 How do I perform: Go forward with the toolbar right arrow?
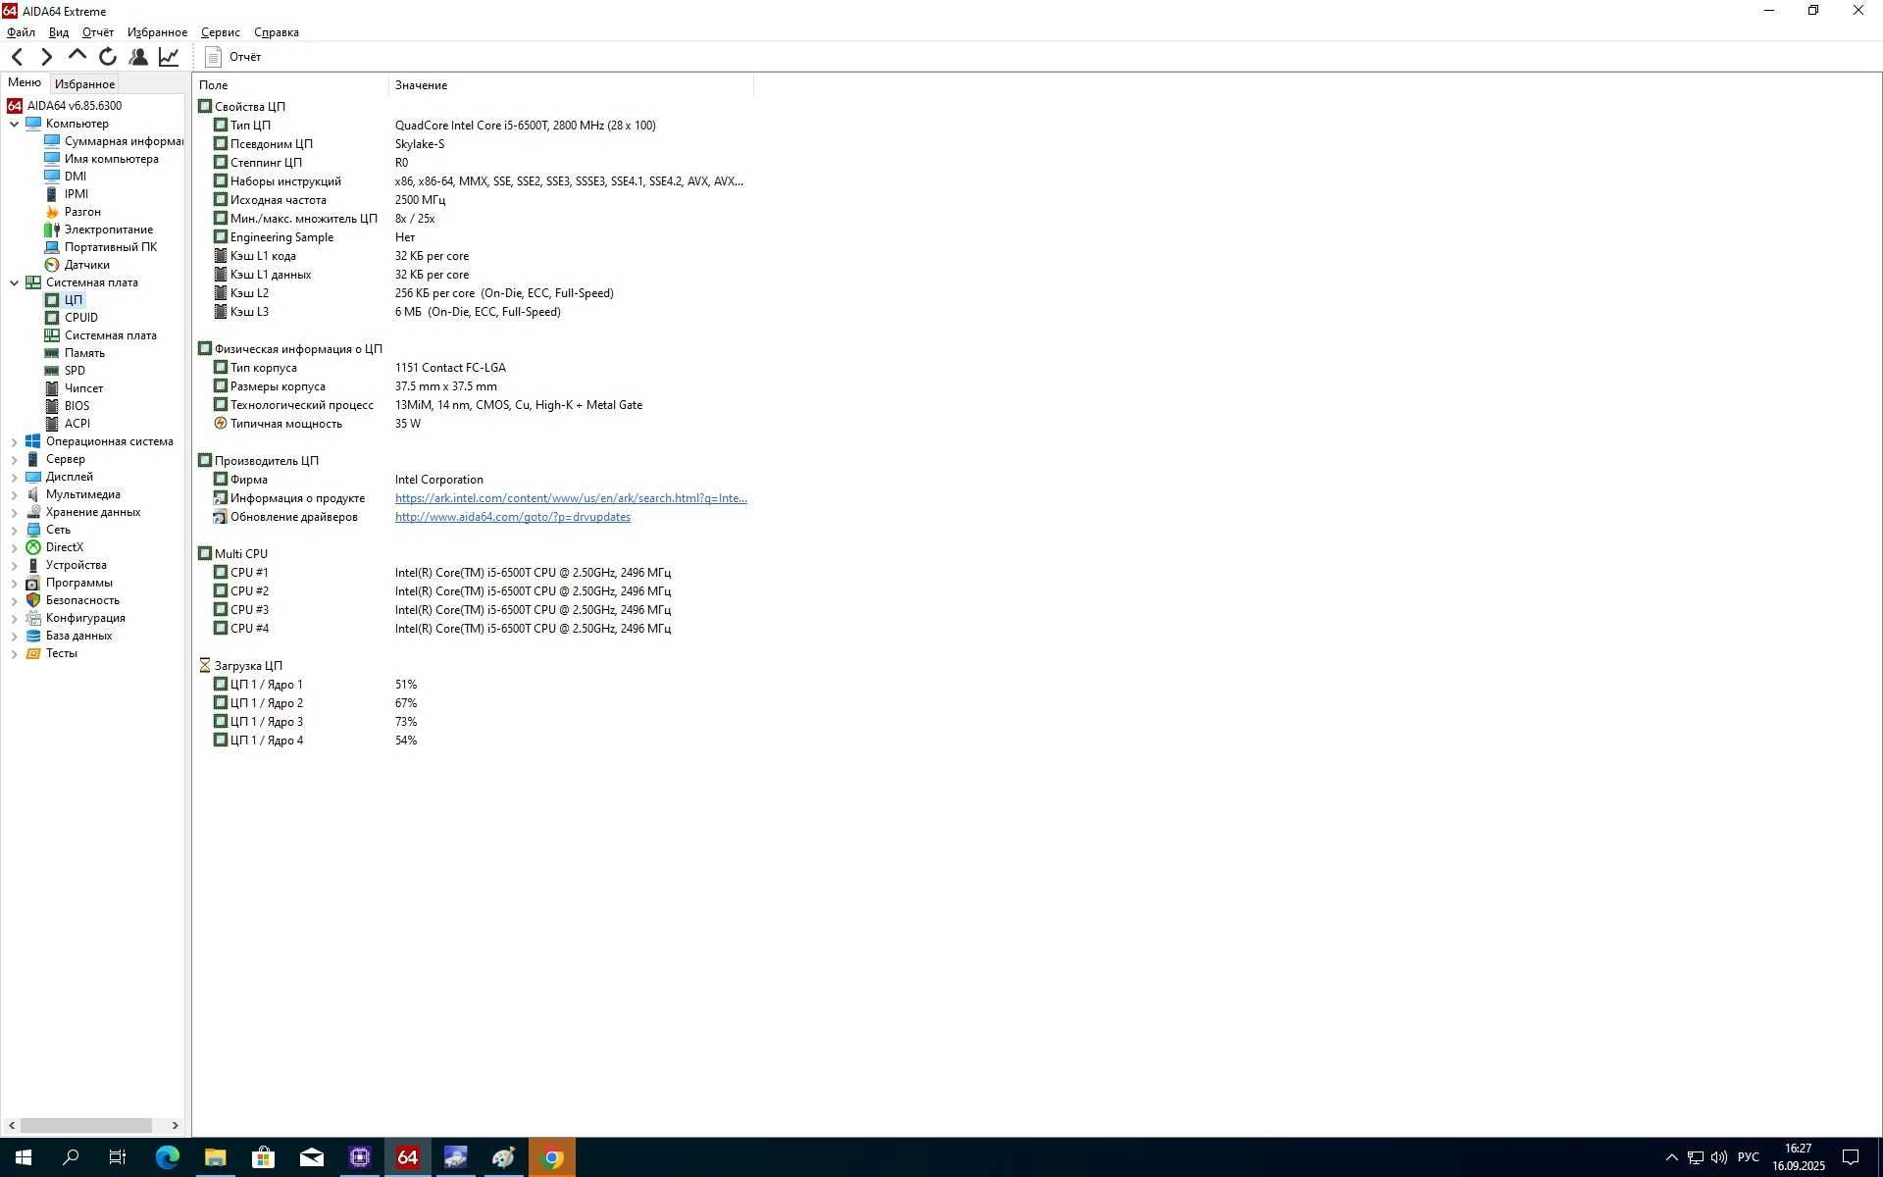(46, 57)
